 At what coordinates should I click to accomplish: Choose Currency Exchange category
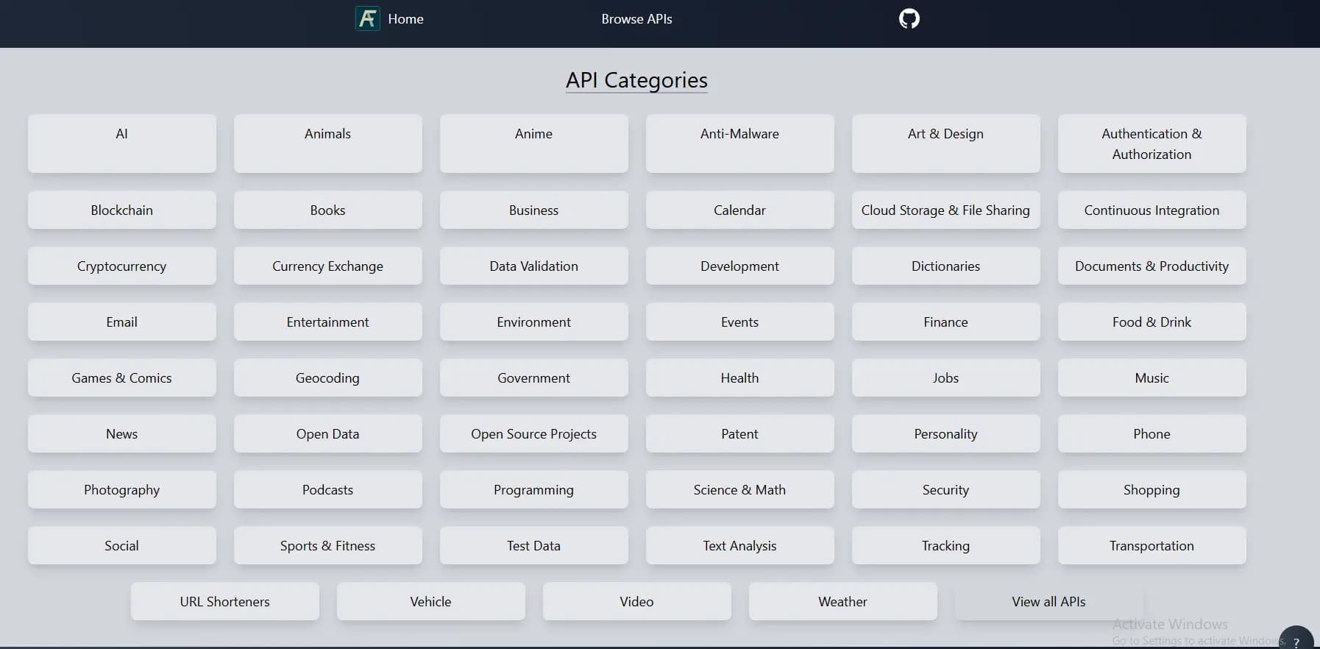click(x=328, y=266)
